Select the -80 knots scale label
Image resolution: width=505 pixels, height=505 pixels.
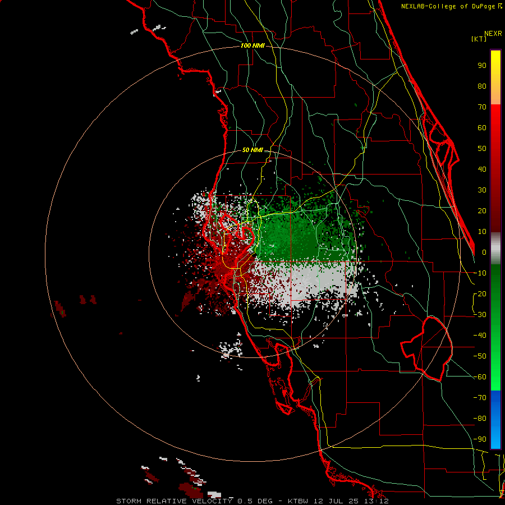(x=480, y=419)
